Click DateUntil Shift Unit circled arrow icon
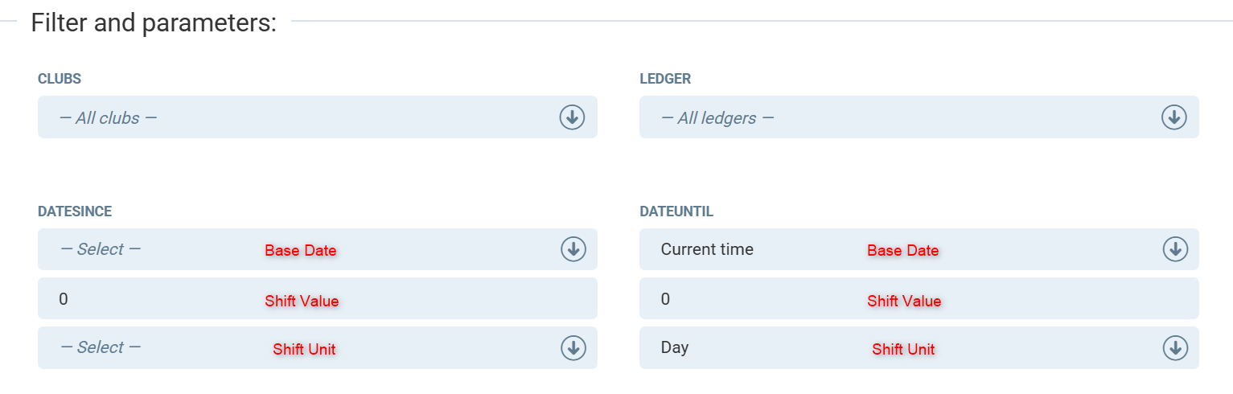This screenshot has height=394, width=1233. point(1175,347)
